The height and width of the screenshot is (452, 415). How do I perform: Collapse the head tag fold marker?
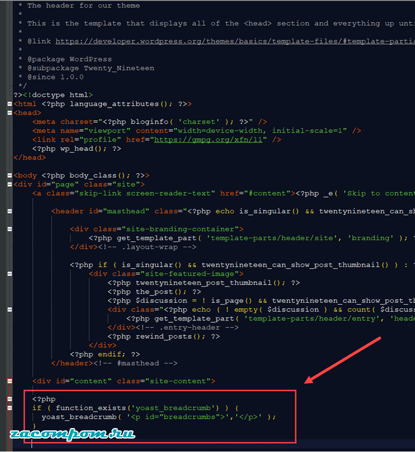pos(9,113)
